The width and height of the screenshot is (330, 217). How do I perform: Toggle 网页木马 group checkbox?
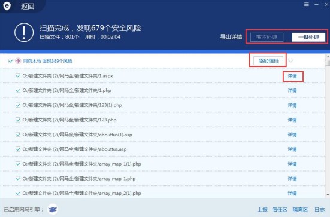tap(11, 61)
